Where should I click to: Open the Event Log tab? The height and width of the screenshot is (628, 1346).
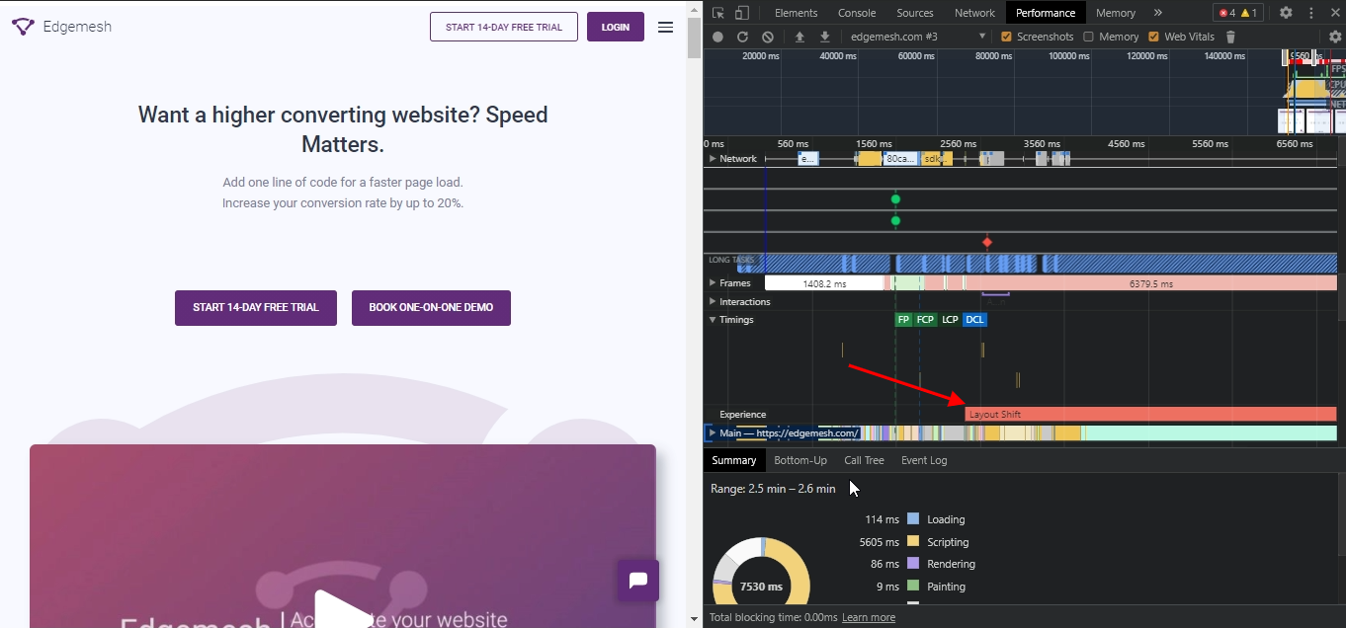point(924,460)
